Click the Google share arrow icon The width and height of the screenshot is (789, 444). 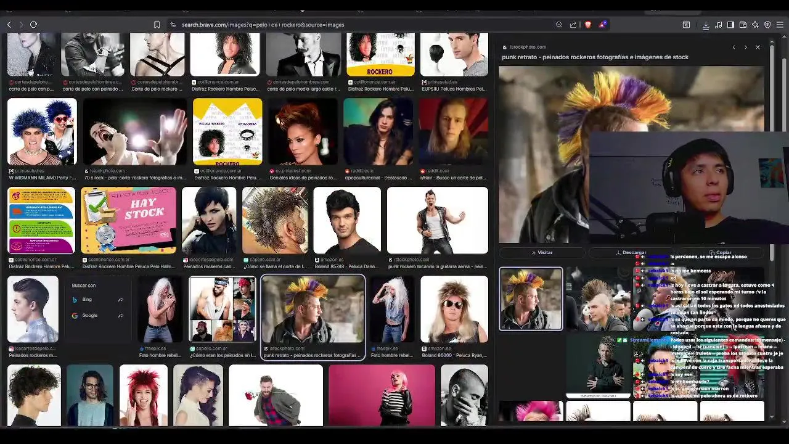point(121,315)
